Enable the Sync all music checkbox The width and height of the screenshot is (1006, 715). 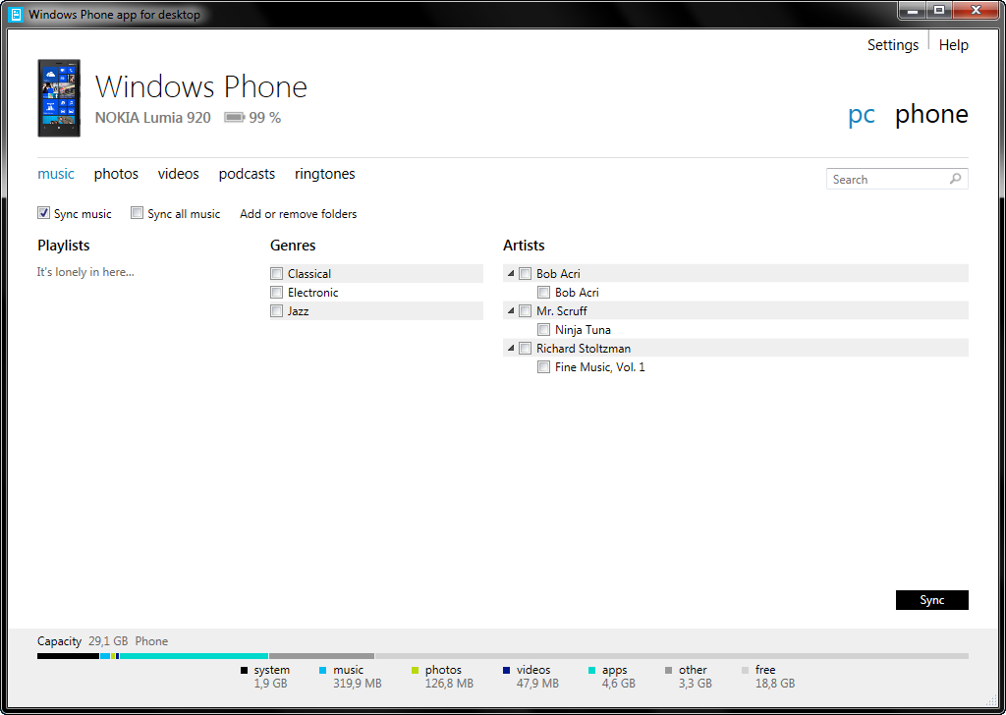(137, 213)
